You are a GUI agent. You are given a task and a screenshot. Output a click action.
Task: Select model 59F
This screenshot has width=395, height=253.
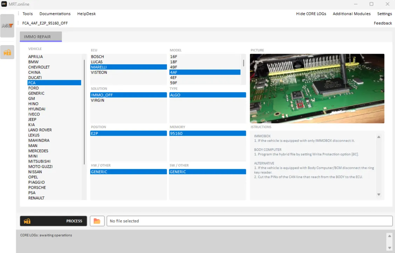(205, 83)
